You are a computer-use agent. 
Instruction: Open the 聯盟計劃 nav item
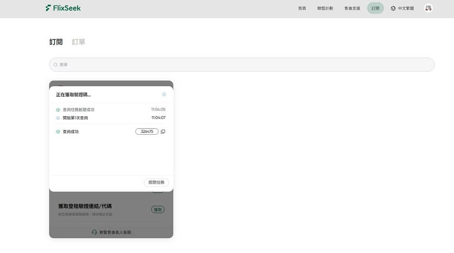325,8
